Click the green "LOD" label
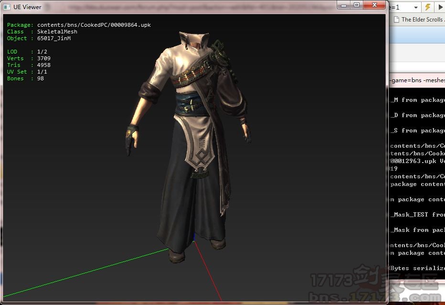Image resolution: width=445 pixels, height=305 pixels. [x=12, y=52]
